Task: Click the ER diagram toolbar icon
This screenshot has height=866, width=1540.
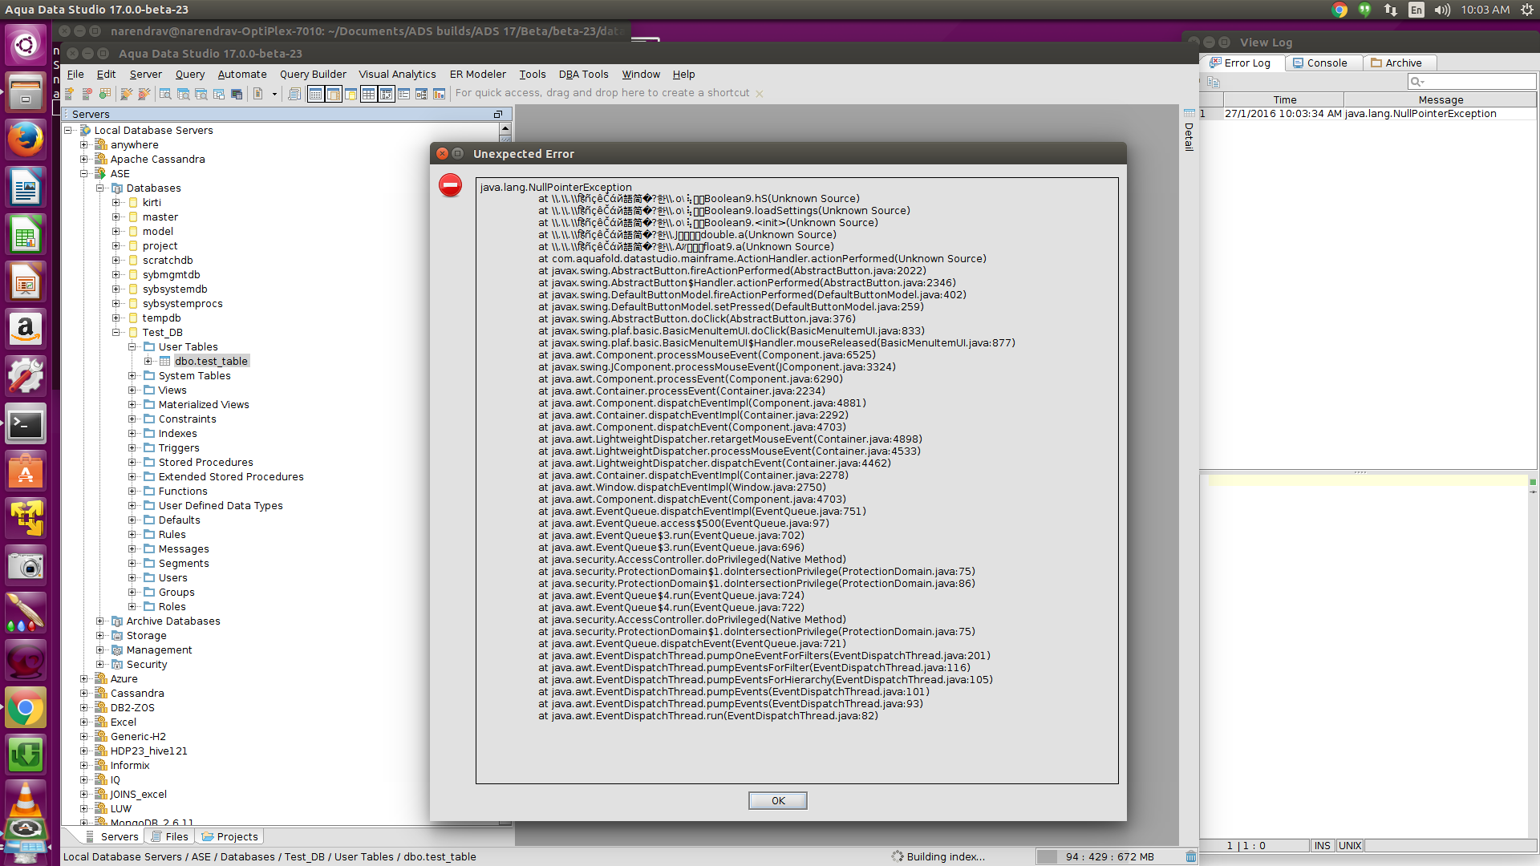Action: click(421, 94)
